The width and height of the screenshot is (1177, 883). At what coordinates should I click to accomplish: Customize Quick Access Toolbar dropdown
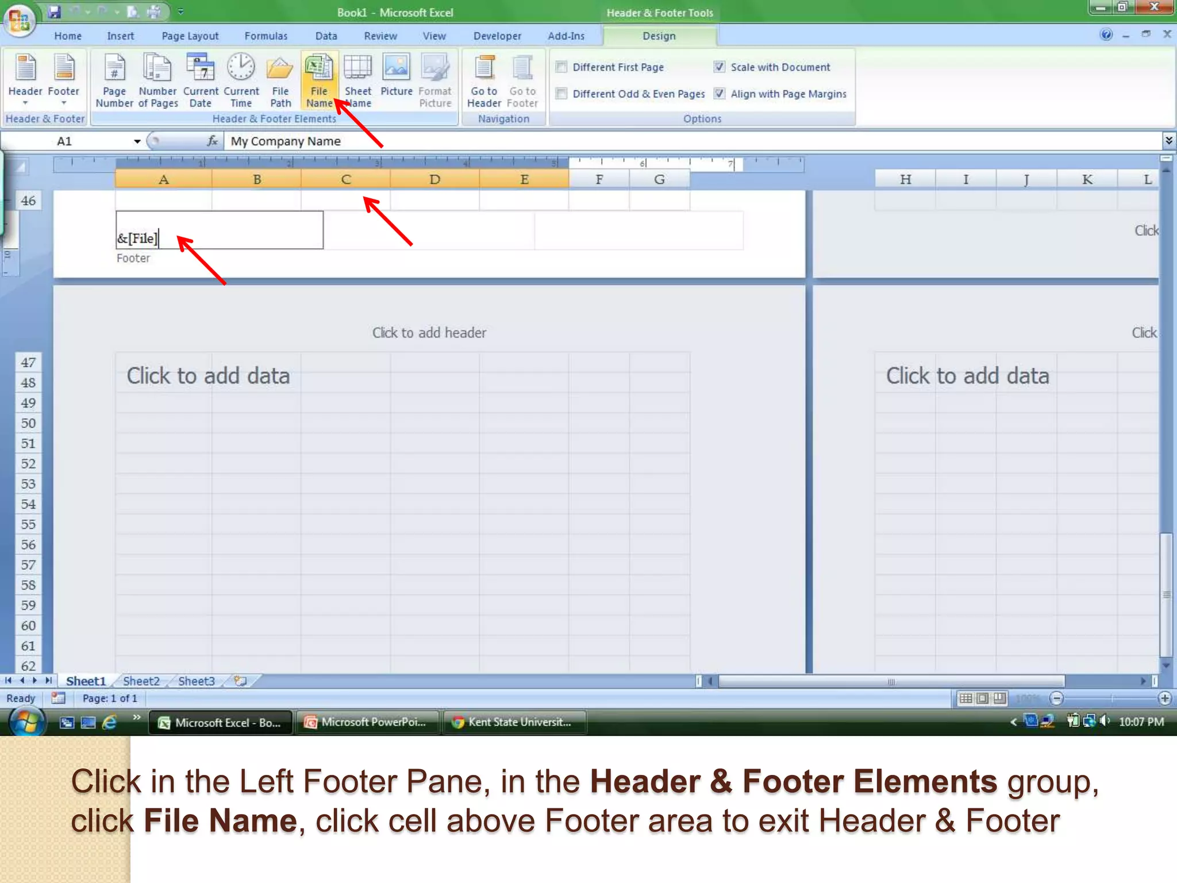180,11
